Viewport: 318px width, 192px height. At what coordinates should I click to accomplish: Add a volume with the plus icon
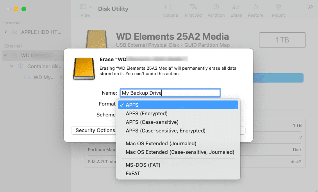[x=165, y=7]
